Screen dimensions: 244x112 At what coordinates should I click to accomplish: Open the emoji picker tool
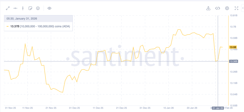pyautogui.click(x=38, y=8)
